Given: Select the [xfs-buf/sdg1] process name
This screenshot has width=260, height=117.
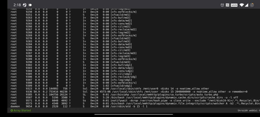Looking at the screenshot, I should (x=121, y=65).
